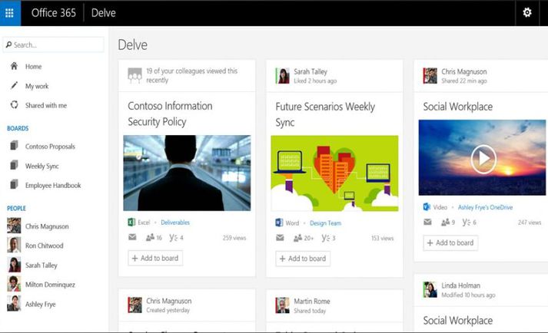
Task: Open the Contoso Information Security Policy title
Action: [170, 114]
